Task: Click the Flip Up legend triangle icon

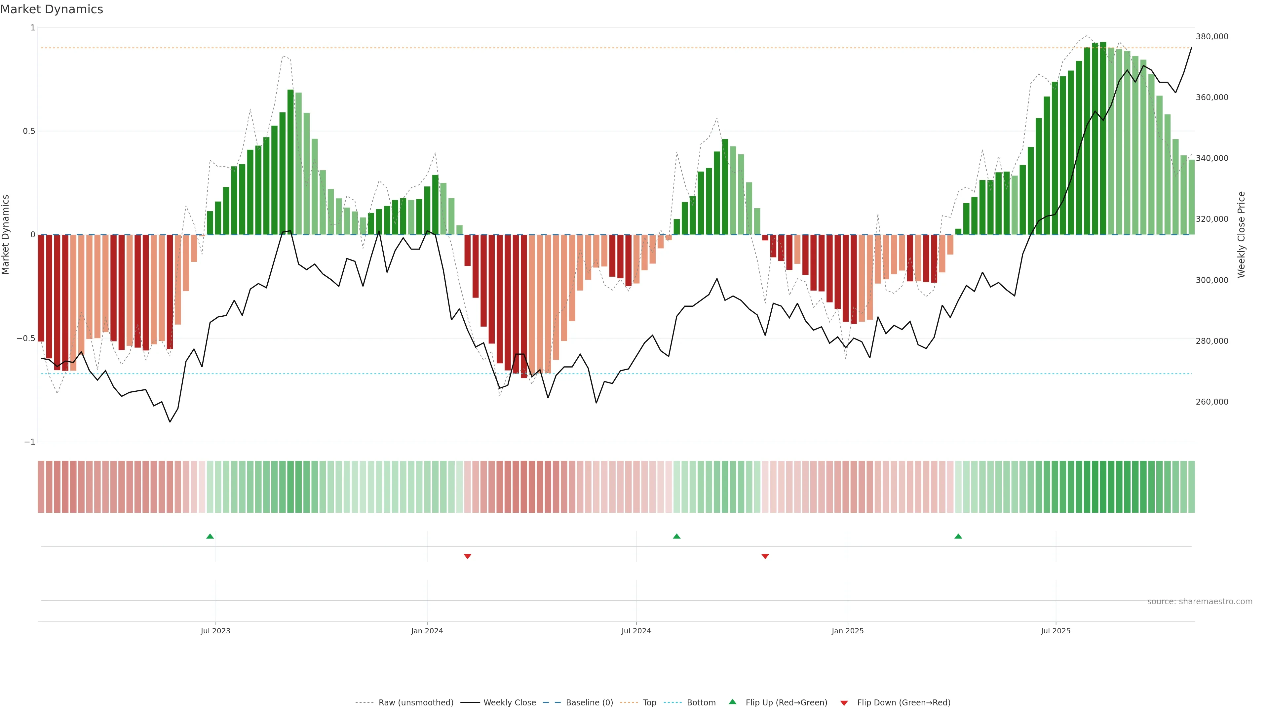Action: click(x=733, y=702)
